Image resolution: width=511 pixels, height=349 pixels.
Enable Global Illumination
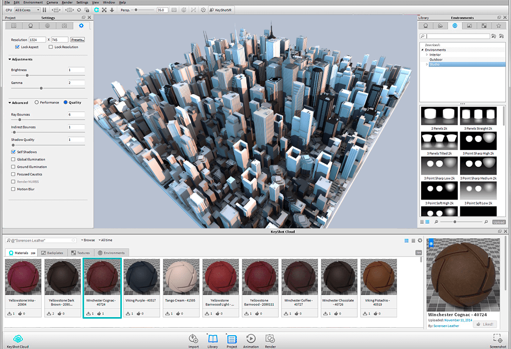tap(13, 159)
